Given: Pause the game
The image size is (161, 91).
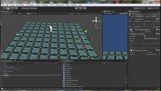Looking at the screenshot, I should pyautogui.click(x=80, y=8).
